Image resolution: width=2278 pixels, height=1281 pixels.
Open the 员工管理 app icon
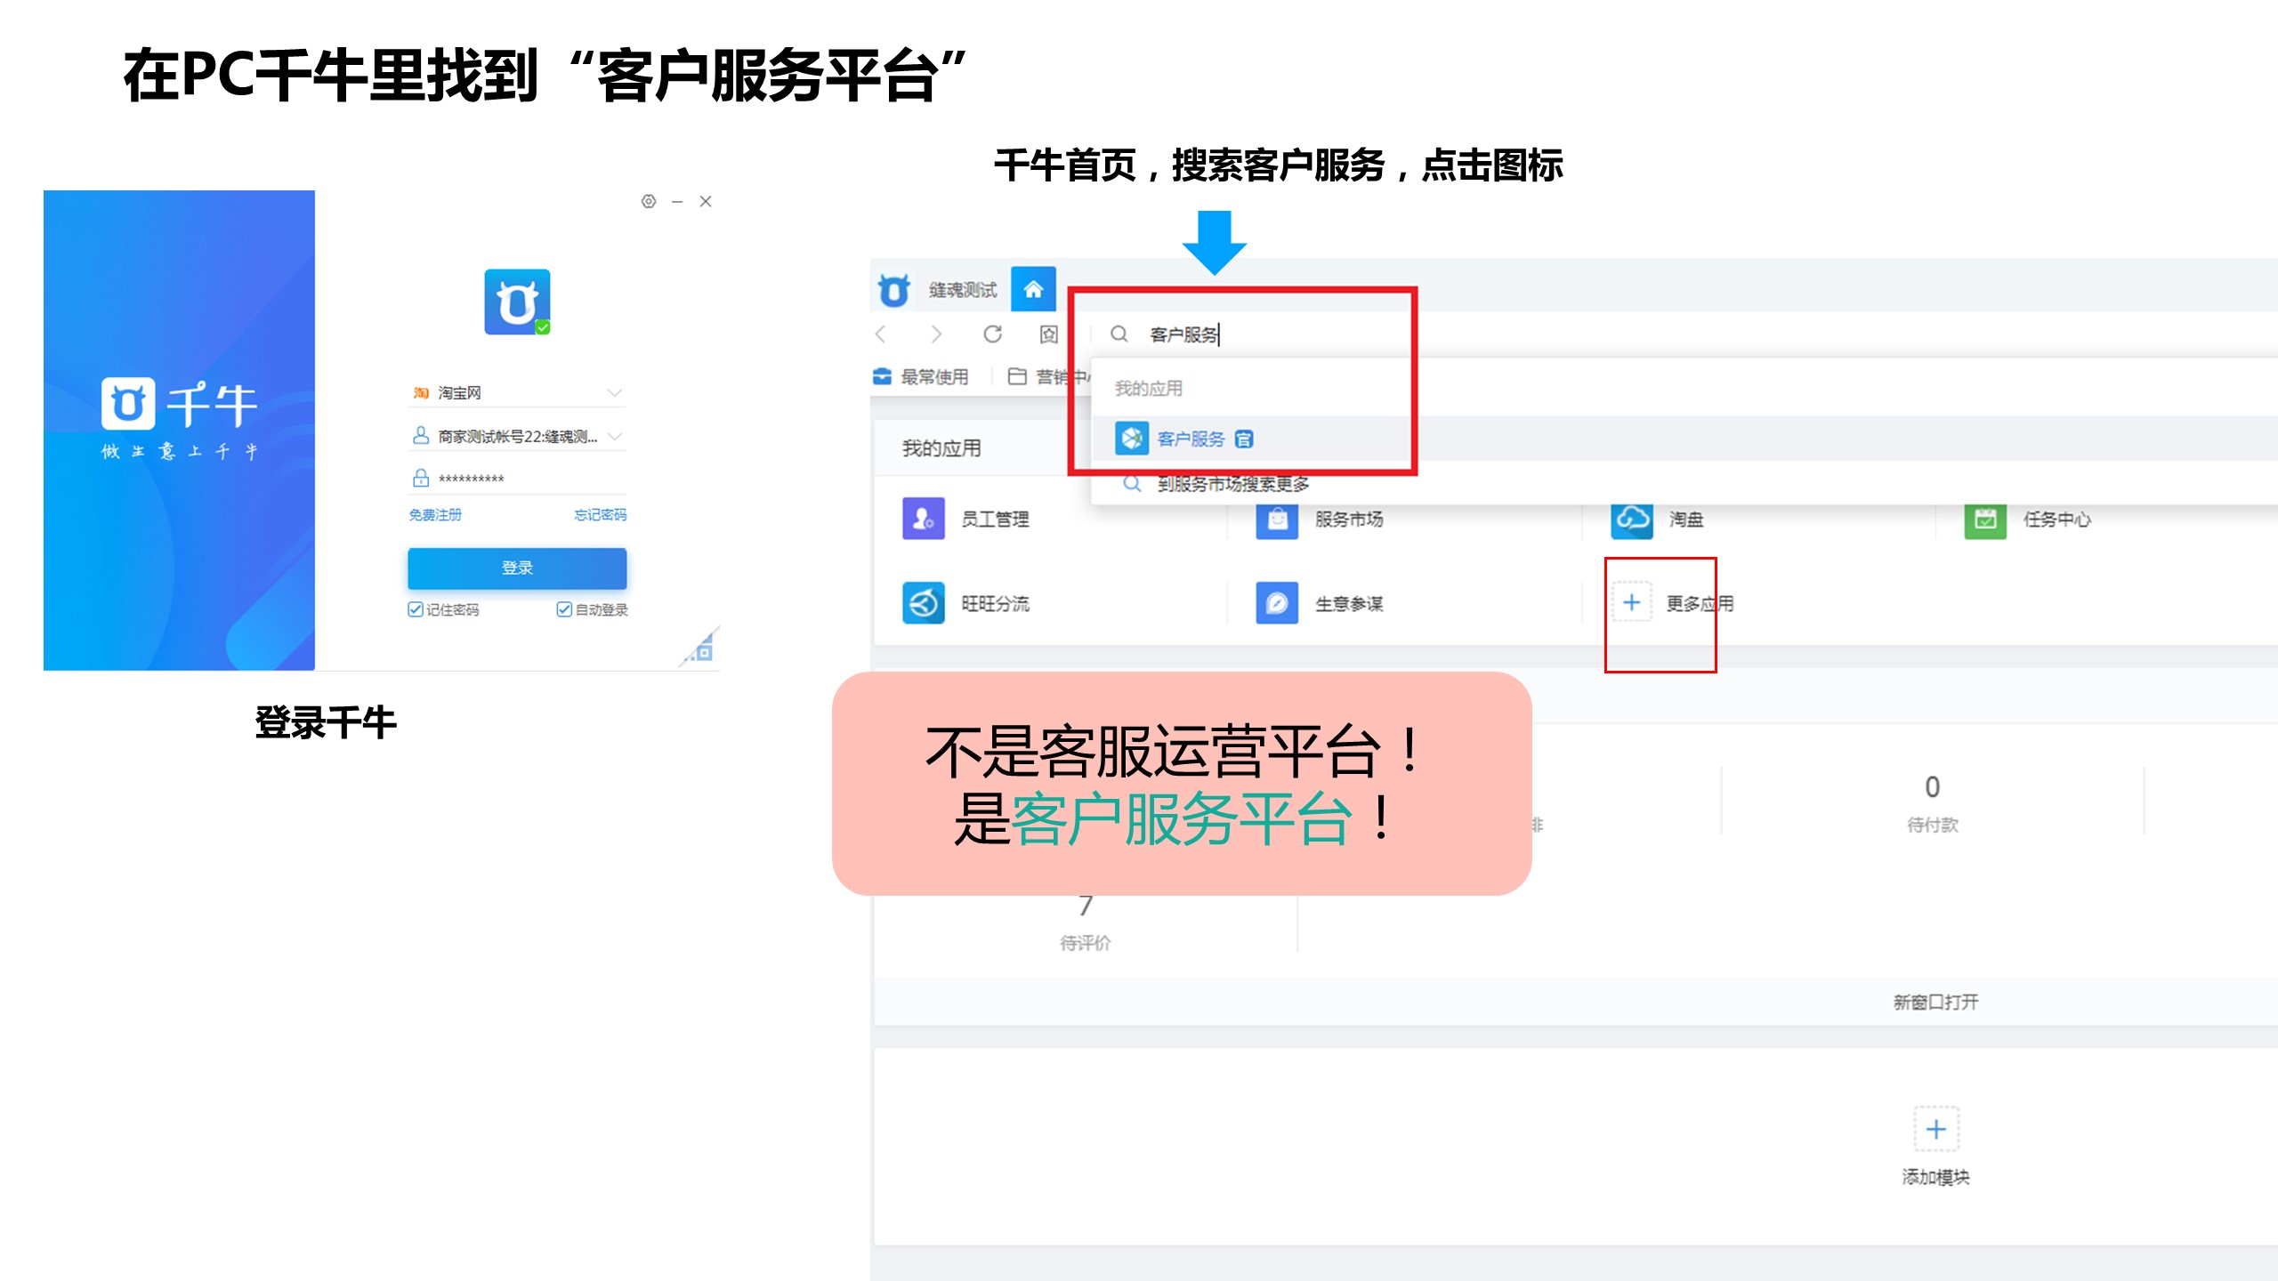coord(923,519)
